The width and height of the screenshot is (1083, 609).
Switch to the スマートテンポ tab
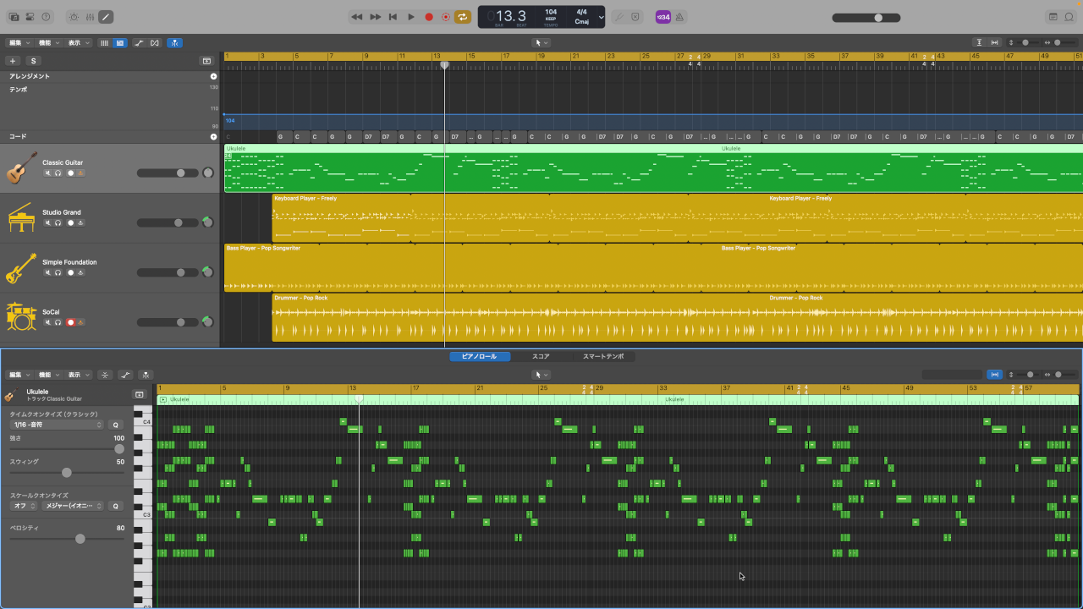point(602,357)
